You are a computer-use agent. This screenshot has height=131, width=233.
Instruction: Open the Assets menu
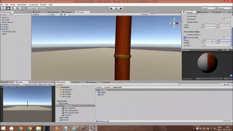tap(13, 5)
